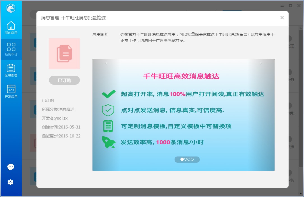Image resolution: width=304 pixels, height=197 pixels.
Task: Select first carousel indicator dot
Action: 182,159
